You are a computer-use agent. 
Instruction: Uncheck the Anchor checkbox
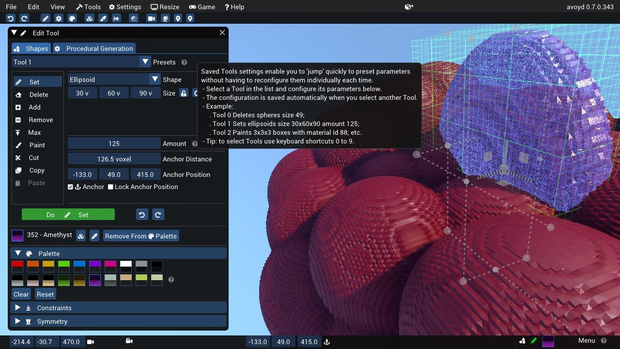pos(71,187)
